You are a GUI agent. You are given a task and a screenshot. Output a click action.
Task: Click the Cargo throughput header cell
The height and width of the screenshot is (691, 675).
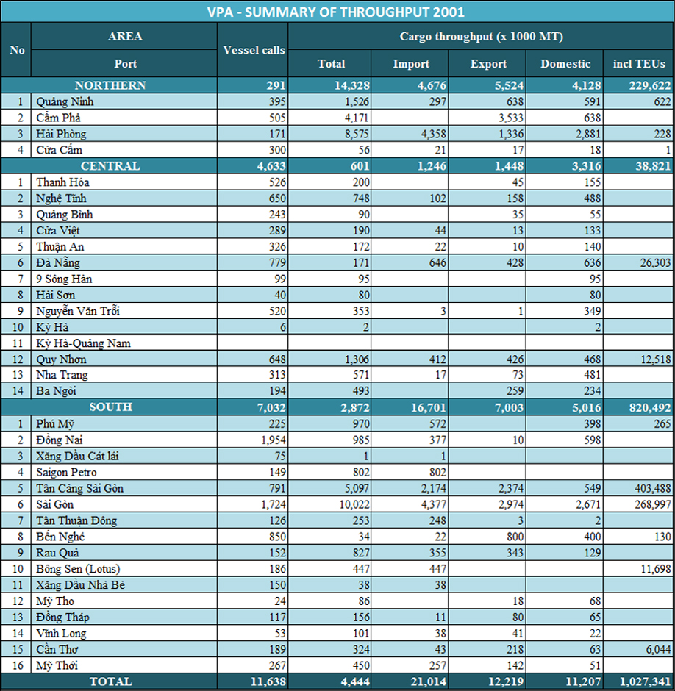[x=481, y=36]
